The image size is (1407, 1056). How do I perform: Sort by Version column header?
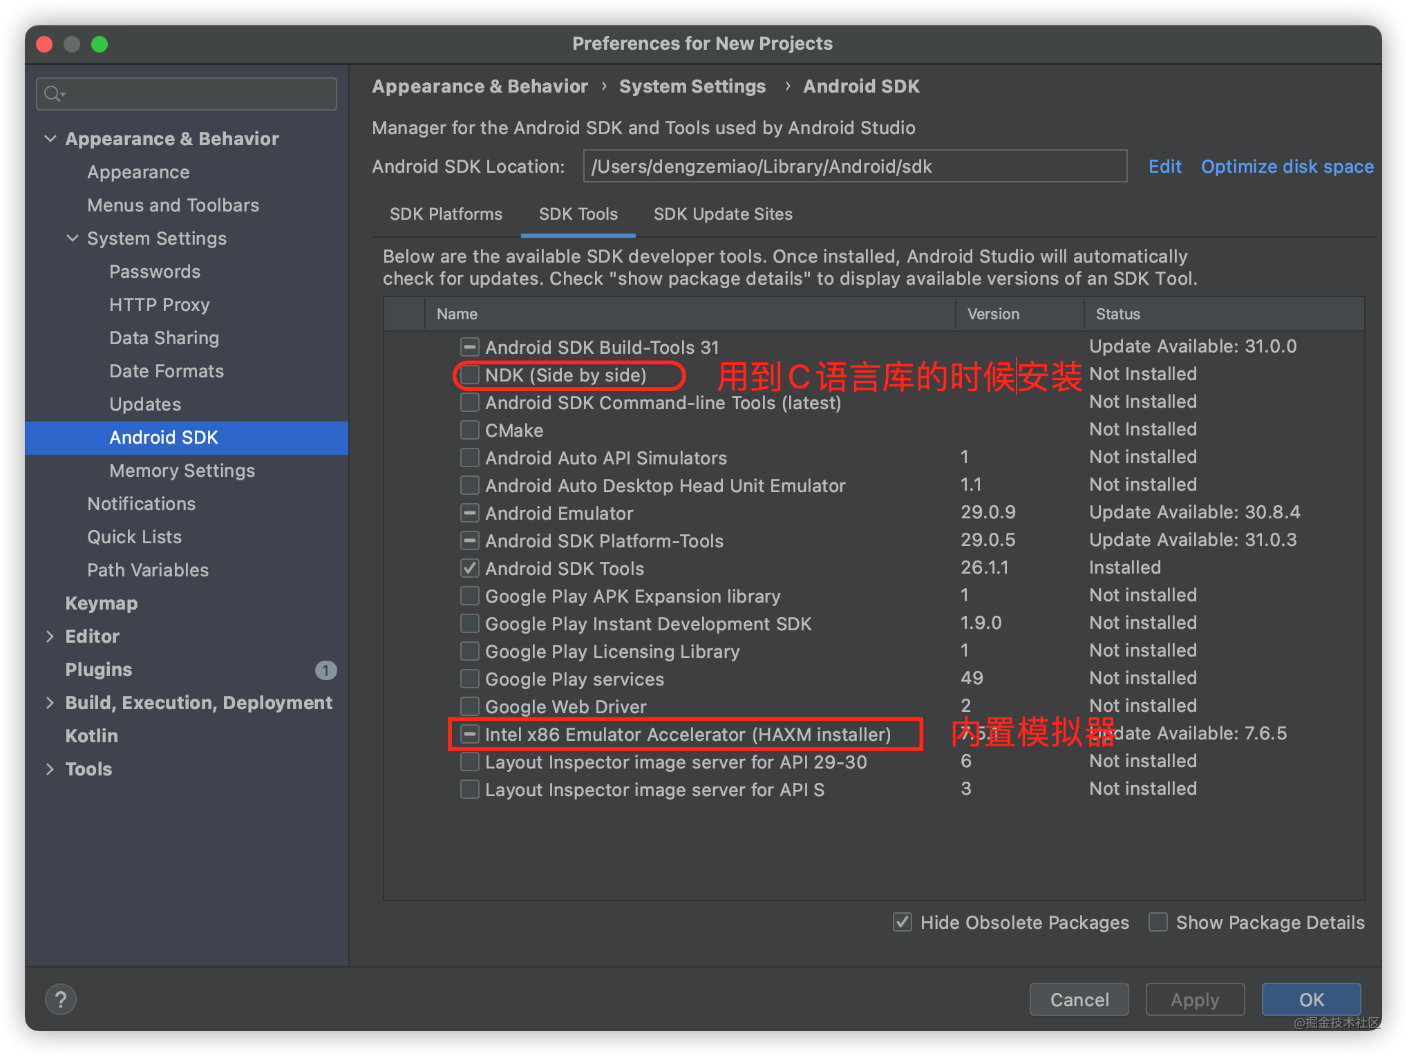click(1020, 314)
